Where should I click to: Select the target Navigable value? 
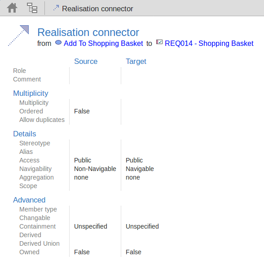(x=140, y=169)
